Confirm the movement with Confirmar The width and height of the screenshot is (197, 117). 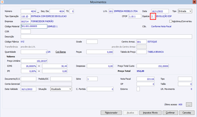pos(170,113)
